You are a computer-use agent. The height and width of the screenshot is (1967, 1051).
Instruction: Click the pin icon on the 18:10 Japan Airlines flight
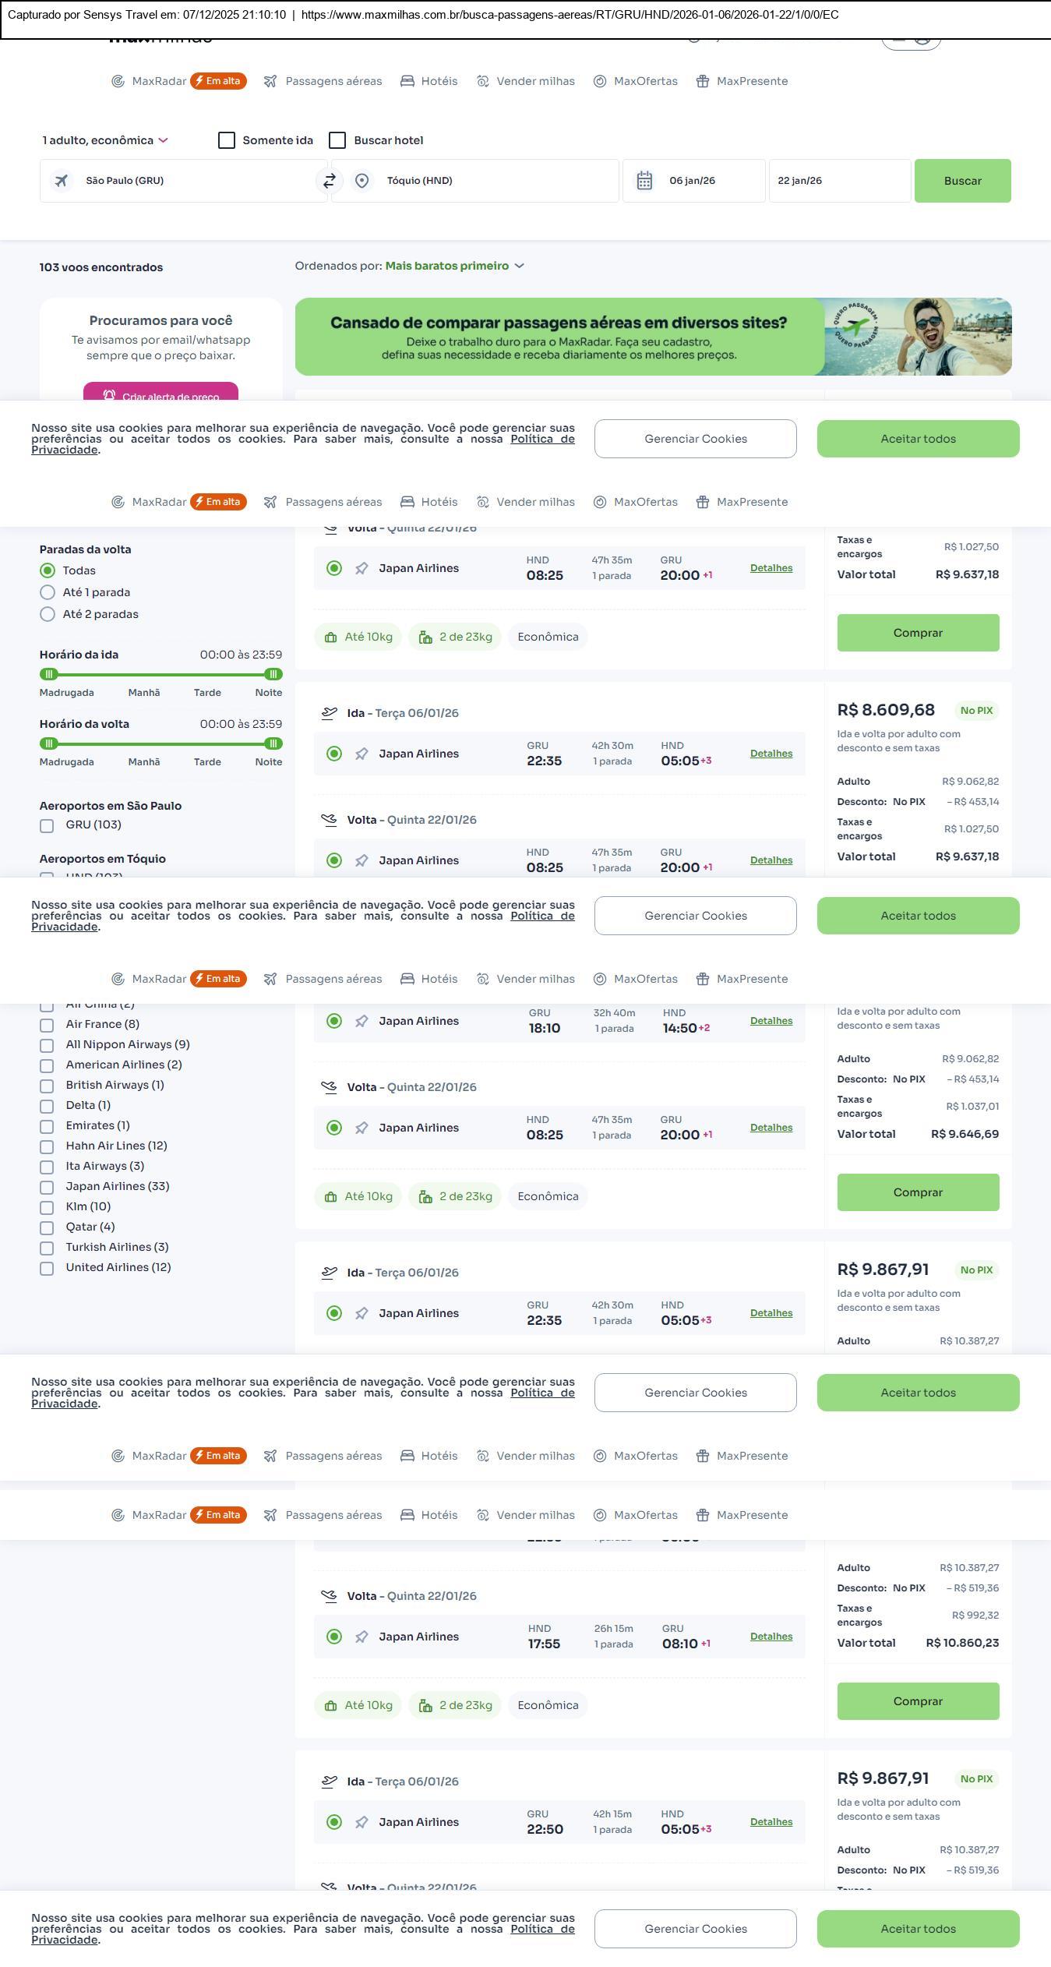pyautogui.click(x=362, y=1021)
